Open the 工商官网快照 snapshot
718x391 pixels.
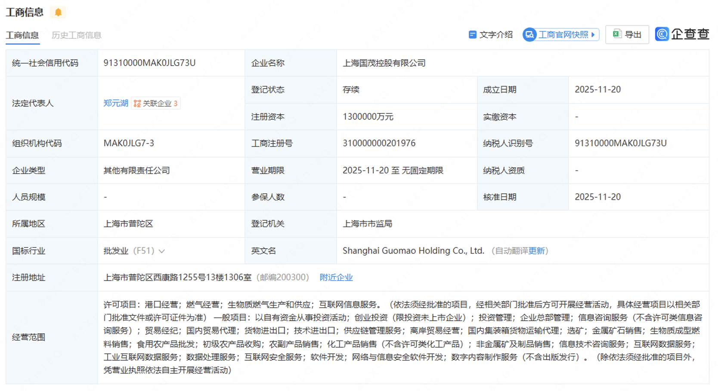(560, 35)
